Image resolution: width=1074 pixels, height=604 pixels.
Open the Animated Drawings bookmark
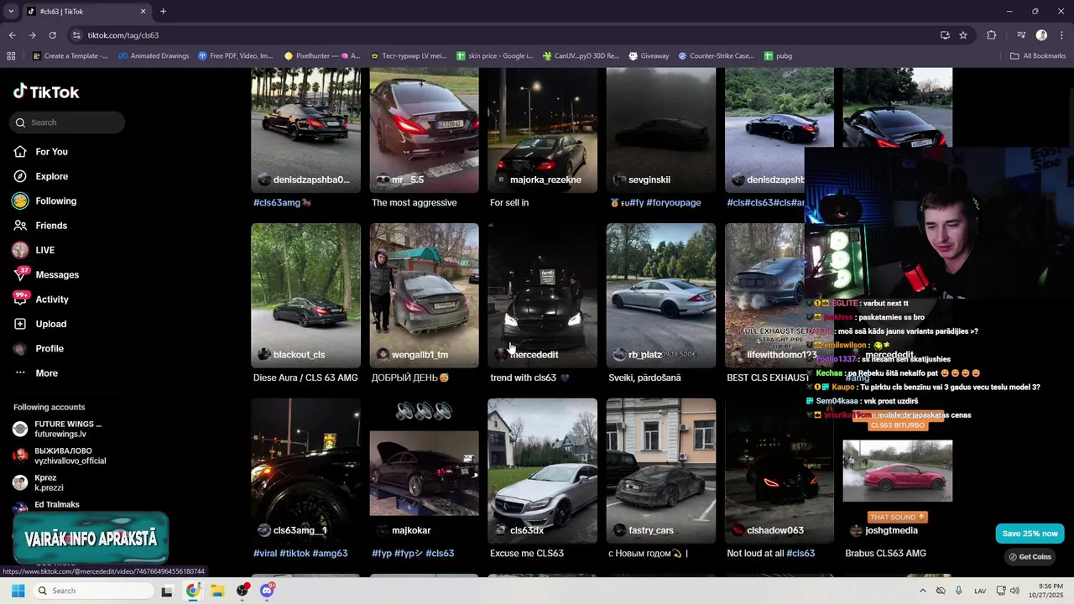pos(154,56)
